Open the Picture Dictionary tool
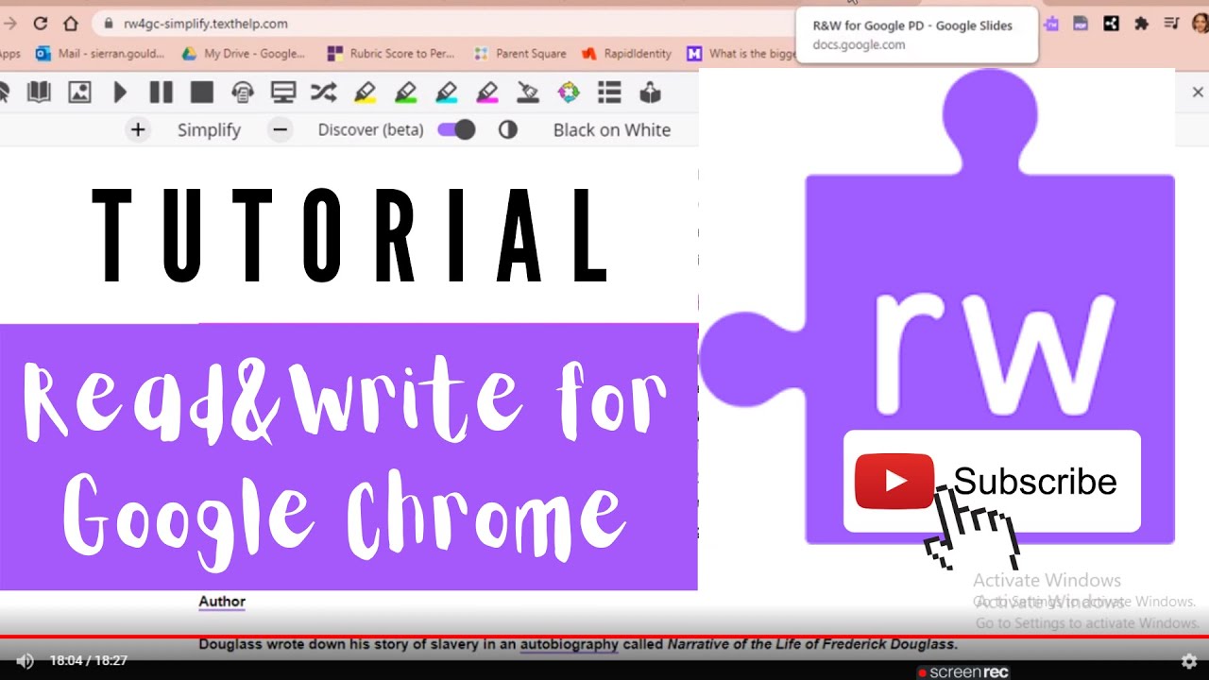 click(79, 93)
